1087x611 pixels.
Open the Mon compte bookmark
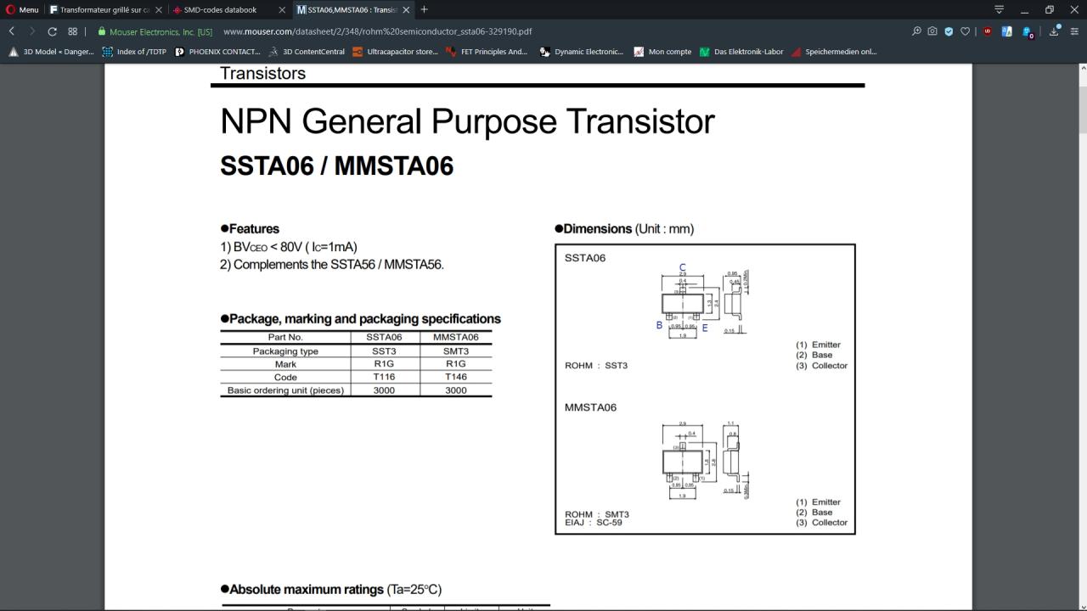click(662, 52)
